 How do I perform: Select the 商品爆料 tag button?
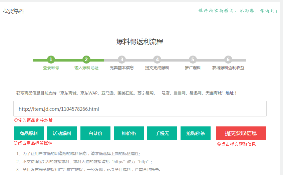[x=29, y=133]
